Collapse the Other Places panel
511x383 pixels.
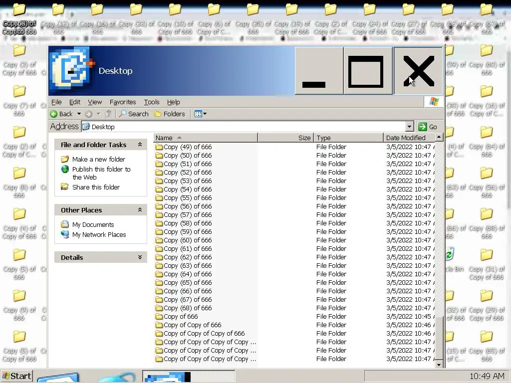[x=140, y=210]
